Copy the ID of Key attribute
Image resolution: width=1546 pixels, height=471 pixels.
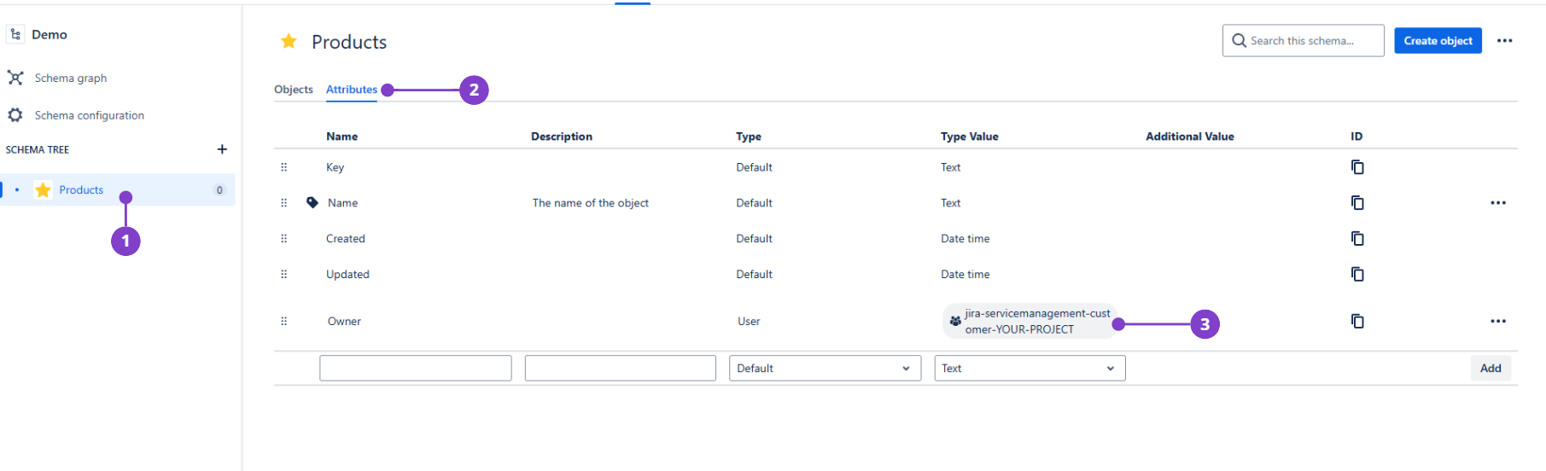click(x=1357, y=167)
